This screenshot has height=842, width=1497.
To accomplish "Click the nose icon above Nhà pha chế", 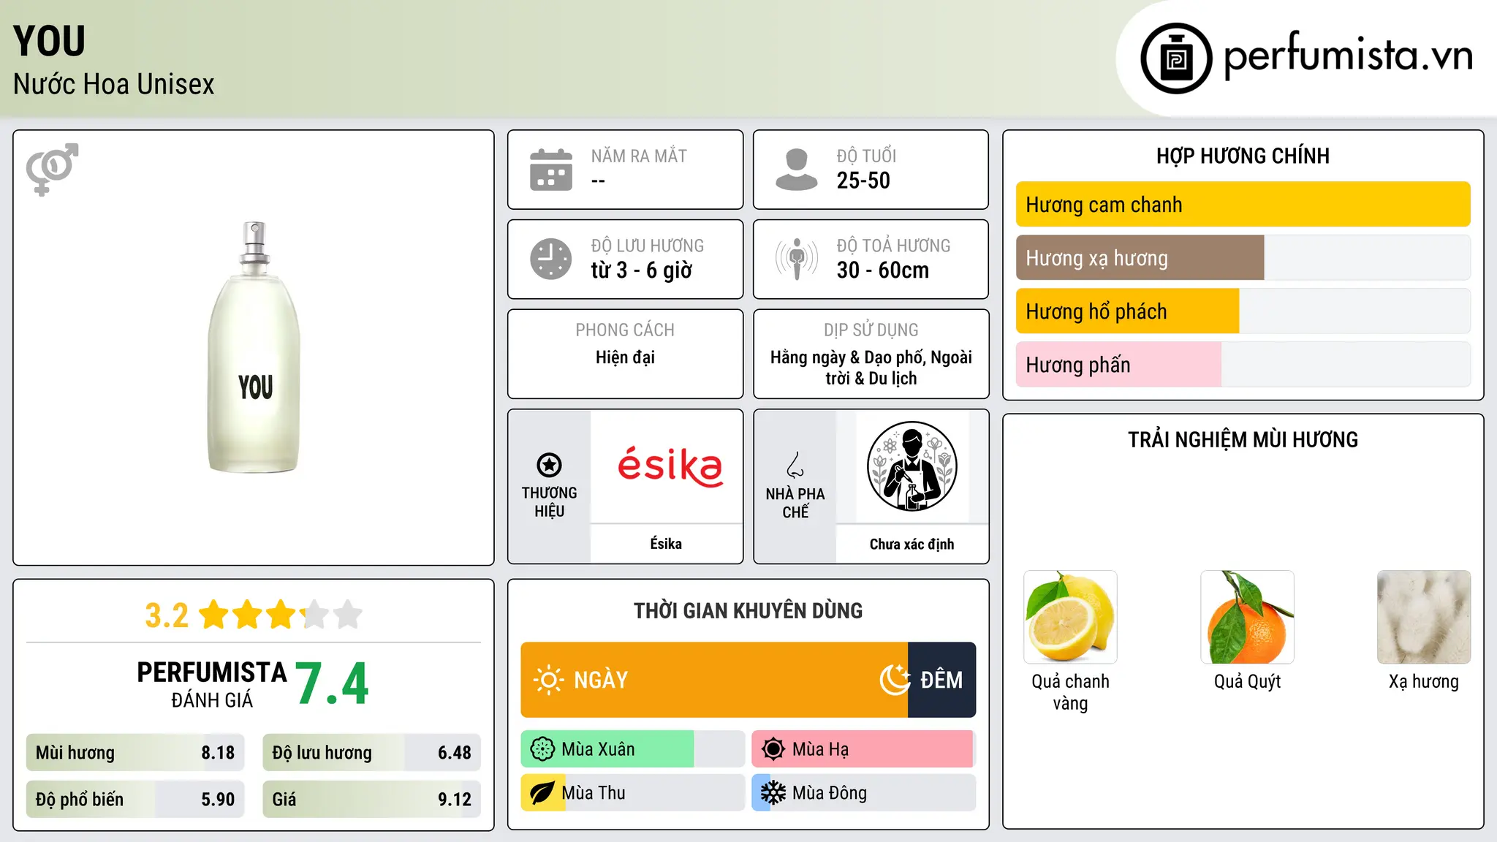I will click(795, 465).
